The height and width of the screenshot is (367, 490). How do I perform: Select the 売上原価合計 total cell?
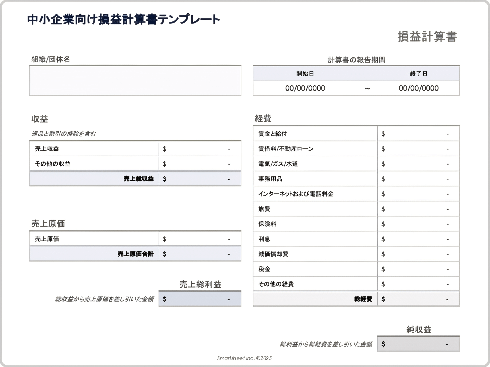pyautogui.click(x=200, y=254)
